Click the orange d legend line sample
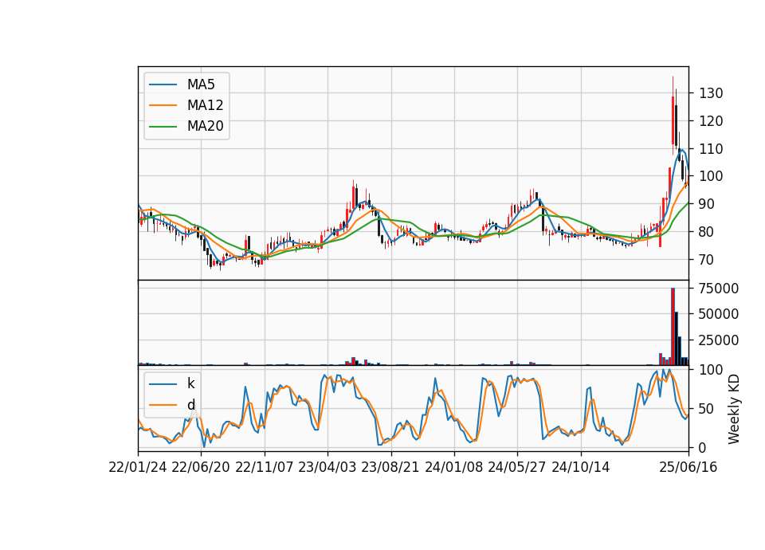Image resolution: width=765 pixels, height=550 pixels. [x=163, y=405]
